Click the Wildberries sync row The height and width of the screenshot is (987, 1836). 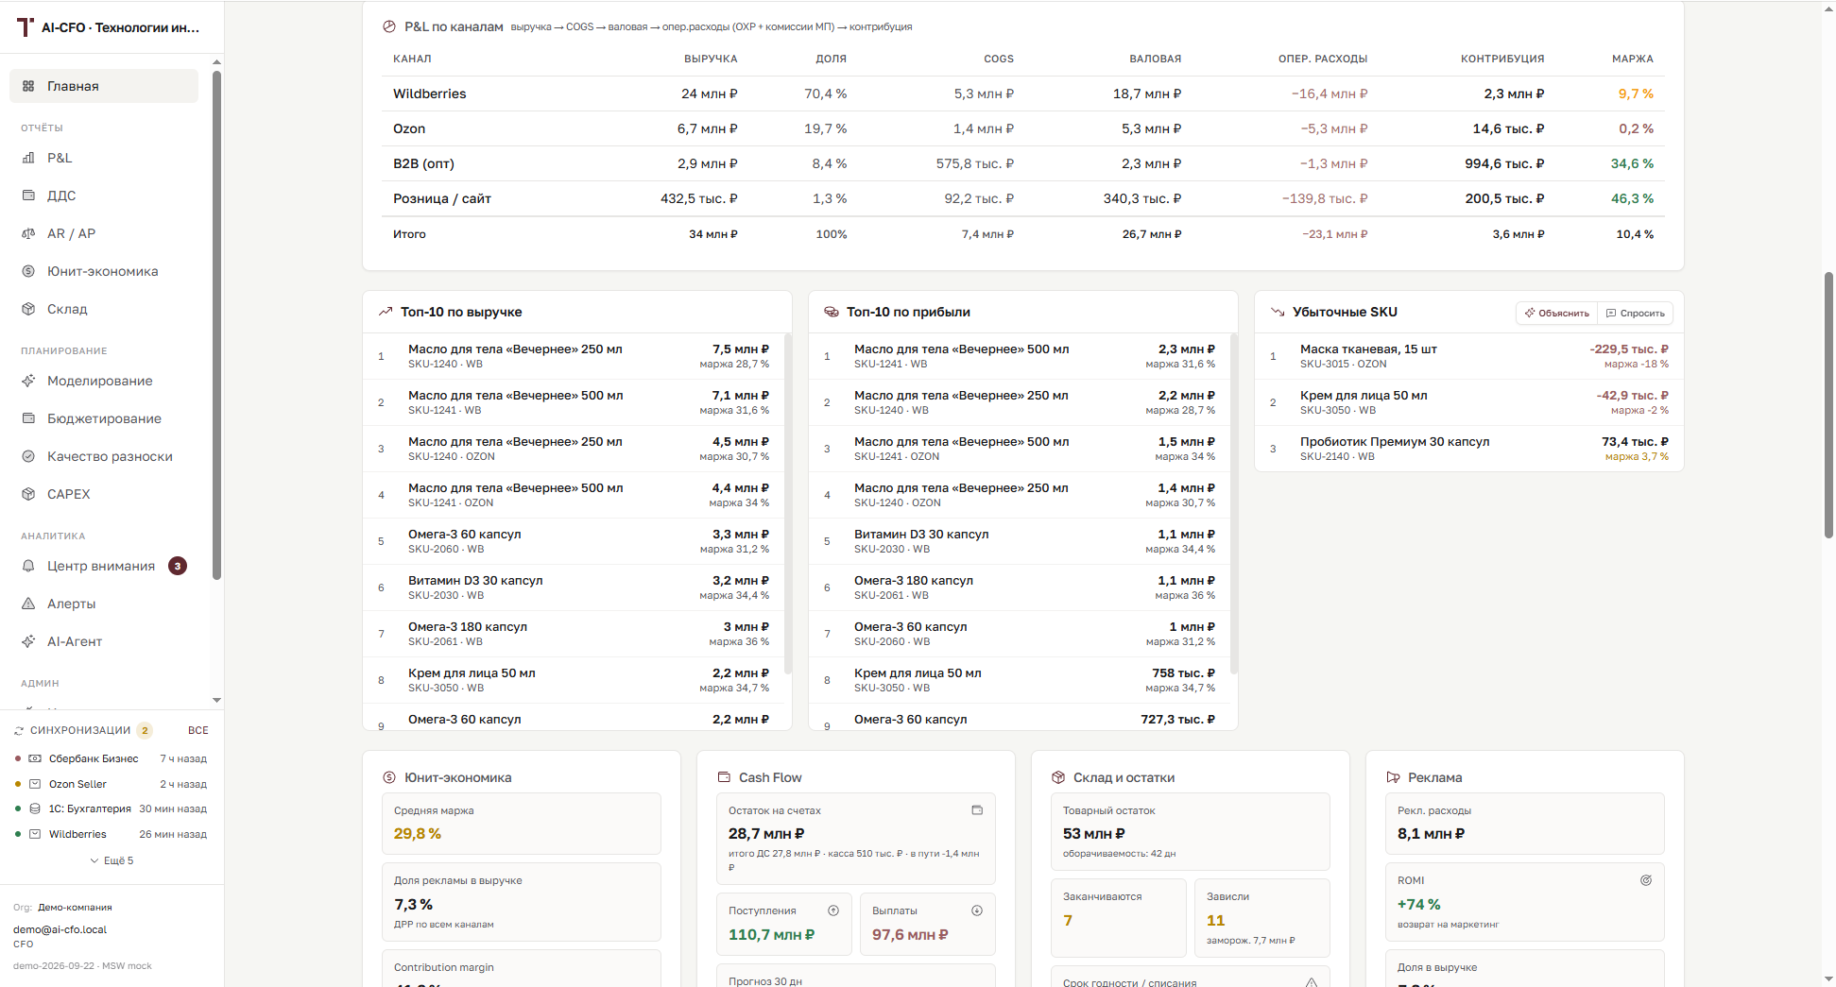[x=112, y=834]
